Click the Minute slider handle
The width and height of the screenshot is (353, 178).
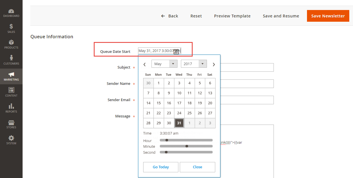coord(187,146)
